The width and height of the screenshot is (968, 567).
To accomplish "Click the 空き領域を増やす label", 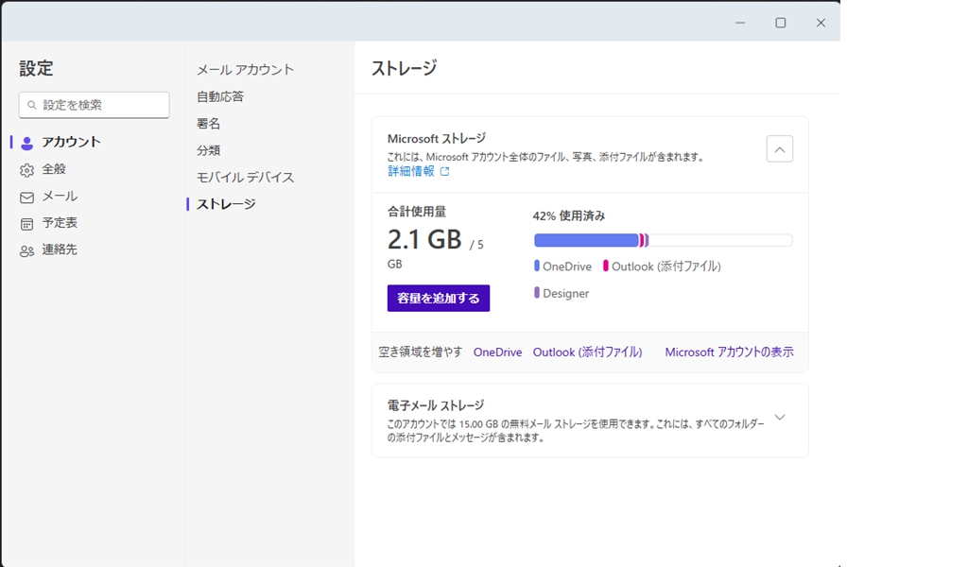I will [421, 352].
